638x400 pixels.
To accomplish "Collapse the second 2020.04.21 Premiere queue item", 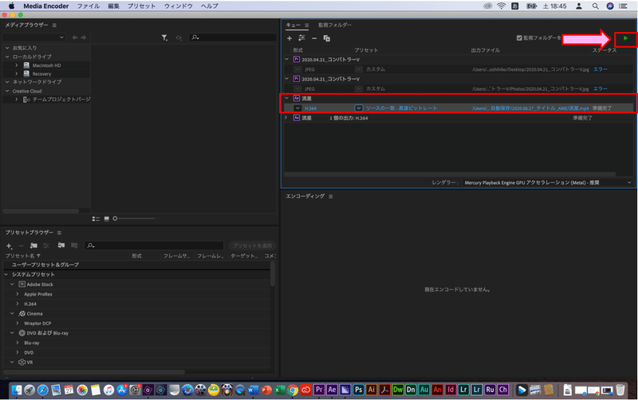I will 287,79.
